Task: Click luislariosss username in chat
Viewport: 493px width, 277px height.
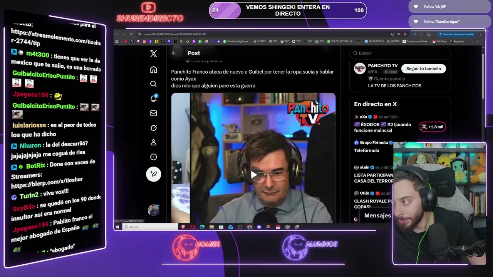Action: click(29, 125)
